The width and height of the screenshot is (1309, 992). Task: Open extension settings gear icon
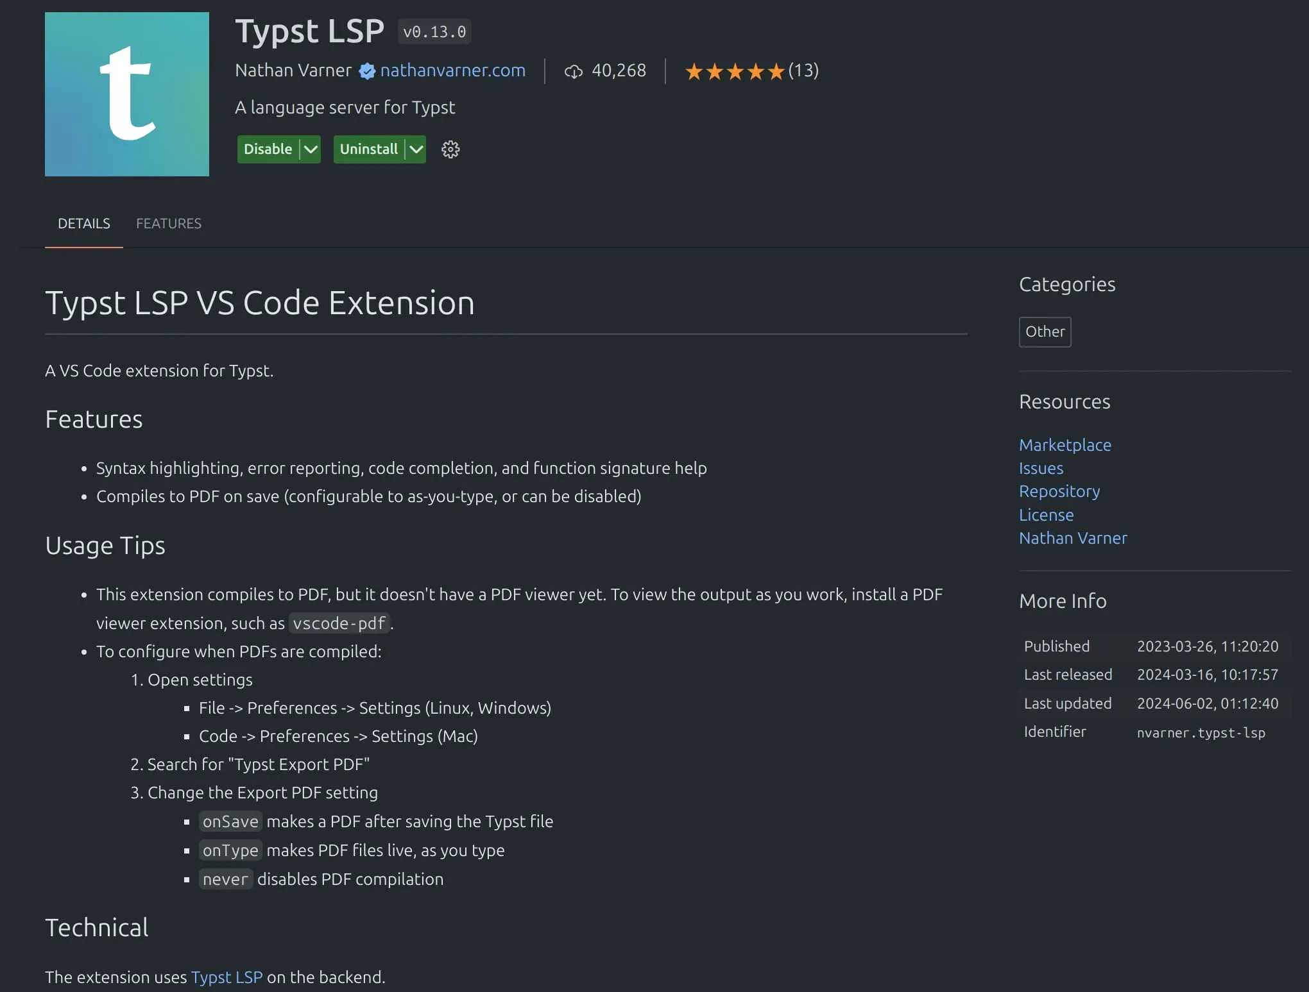(450, 149)
